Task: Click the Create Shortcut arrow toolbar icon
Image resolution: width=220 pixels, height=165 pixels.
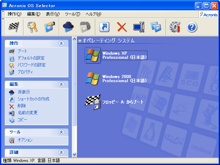Action: [x=104, y=27]
